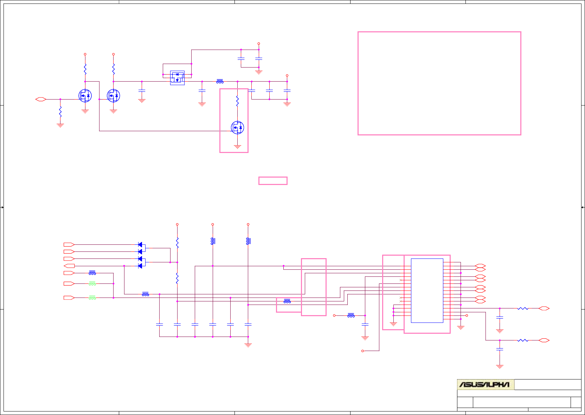Select the resistor feeding the bottom-right output port
Screen dimensions: 585x415
coord(523,340)
